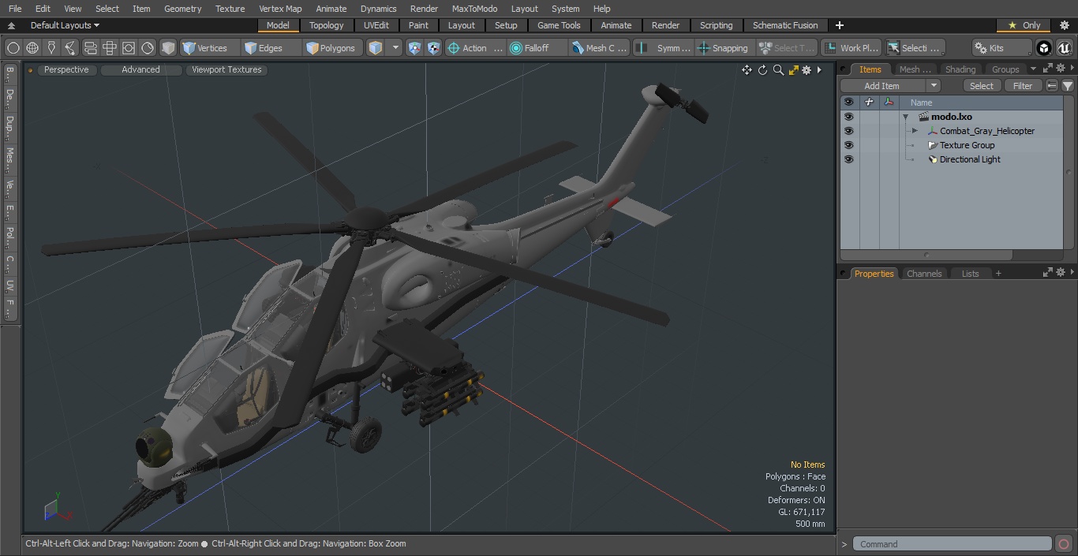Toggle visibility of Directional Light
Image resolution: width=1078 pixels, height=556 pixels.
(848, 159)
